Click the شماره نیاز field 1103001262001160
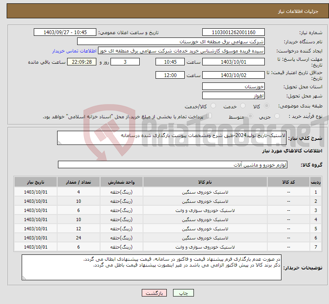This screenshot has width=329, height=304. tap(234, 32)
